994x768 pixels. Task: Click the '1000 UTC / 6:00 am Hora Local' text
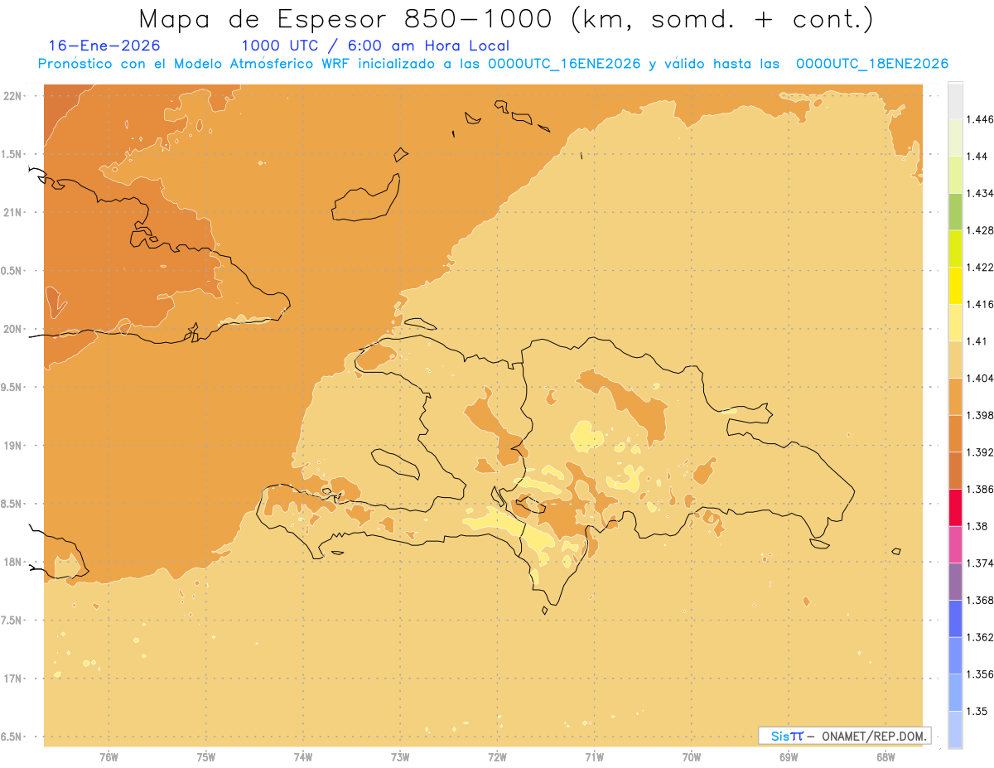375,46
